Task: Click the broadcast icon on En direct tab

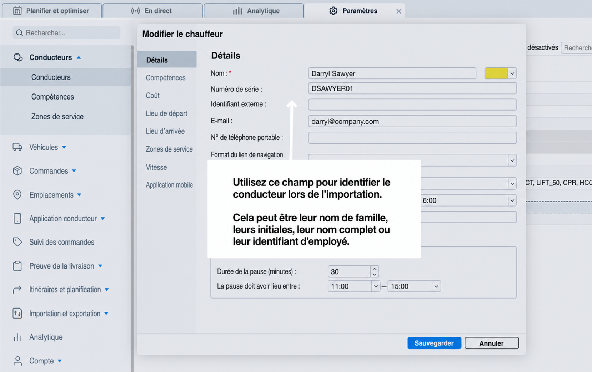Action: tap(135, 11)
